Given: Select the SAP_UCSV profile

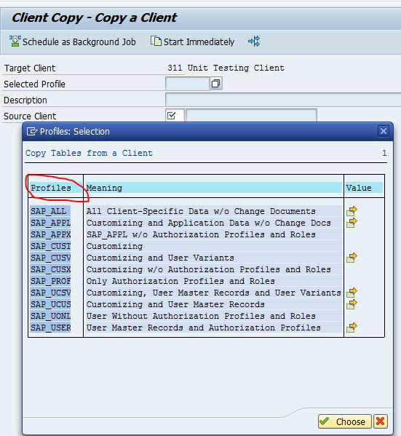Looking at the screenshot, I should tap(51, 293).
